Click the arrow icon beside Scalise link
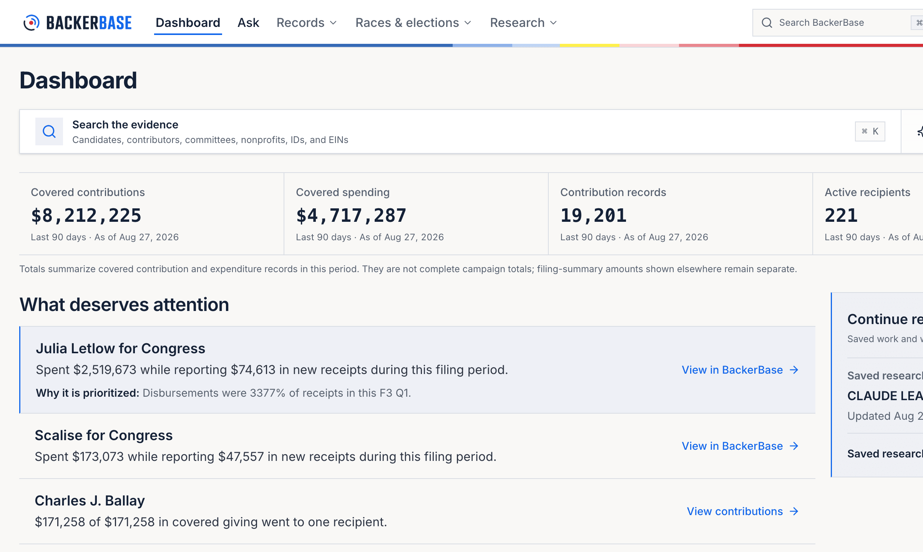This screenshot has height=552, width=923. point(794,446)
